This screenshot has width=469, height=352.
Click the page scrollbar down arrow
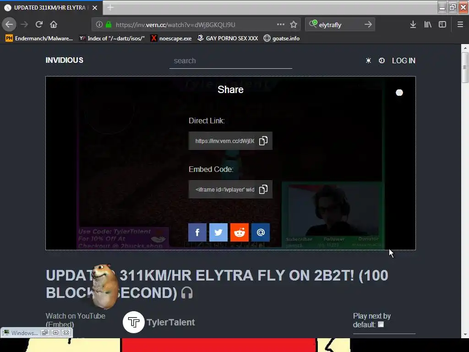[x=465, y=335]
